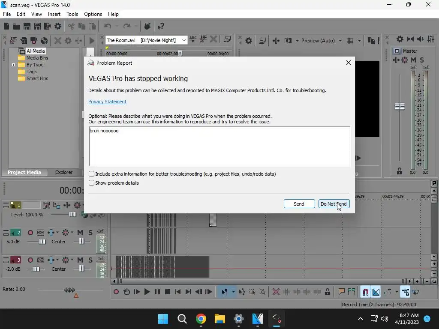
Task: Switch to the Project Media tab
Action: (x=24, y=172)
